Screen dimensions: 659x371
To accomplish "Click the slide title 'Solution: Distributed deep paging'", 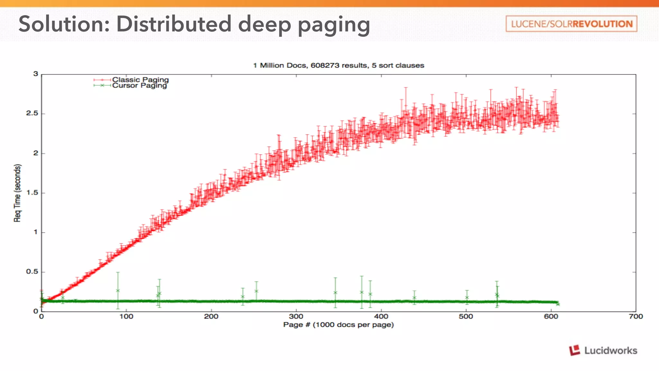I will pos(194,24).
